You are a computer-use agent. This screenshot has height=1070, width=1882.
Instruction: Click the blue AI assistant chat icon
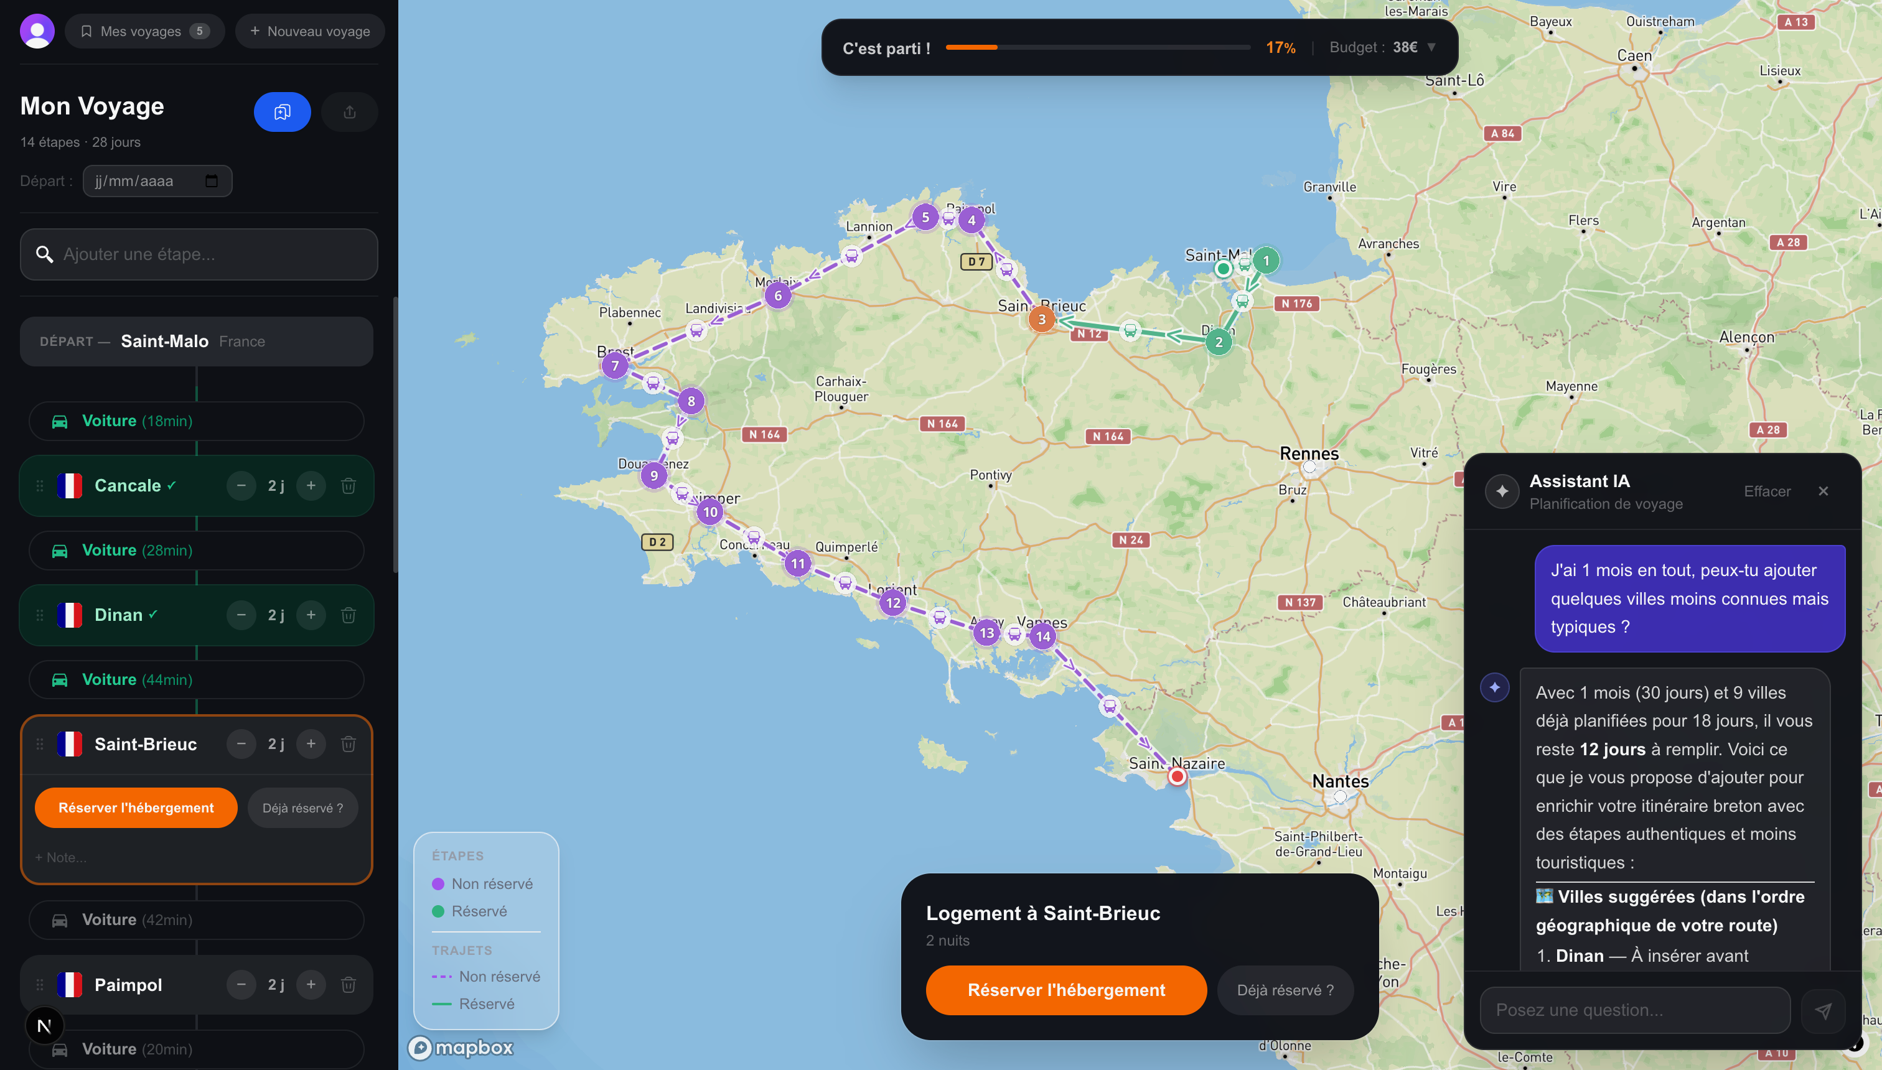tap(283, 112)
